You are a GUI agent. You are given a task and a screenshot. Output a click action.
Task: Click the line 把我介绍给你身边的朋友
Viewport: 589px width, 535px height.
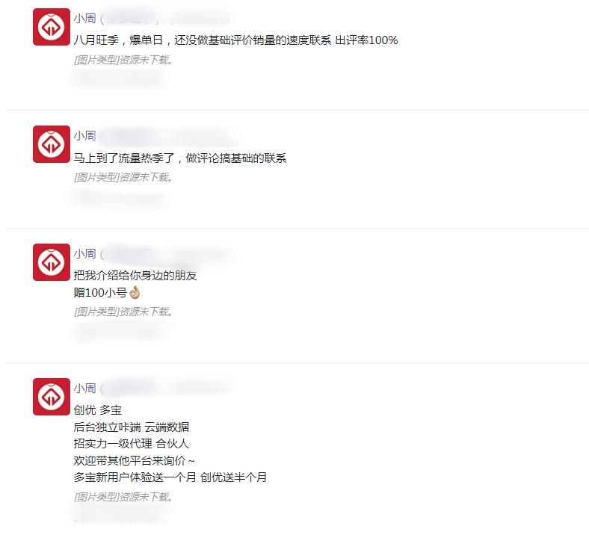click(x=135, y=276)
